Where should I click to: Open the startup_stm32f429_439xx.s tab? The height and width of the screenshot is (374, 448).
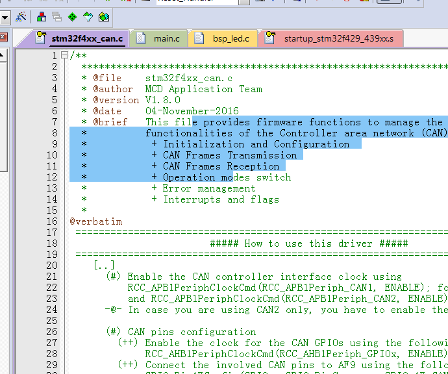tap(338, 38)
